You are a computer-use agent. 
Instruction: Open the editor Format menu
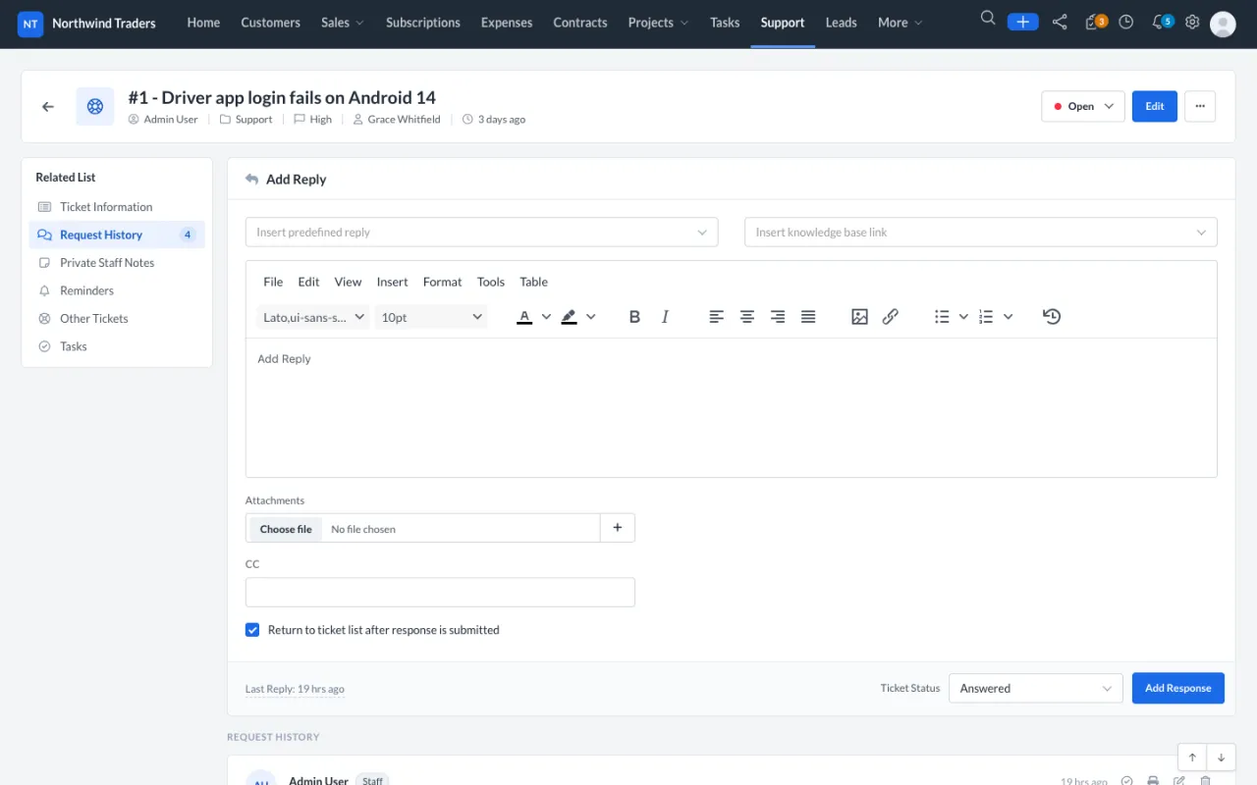coord(442,282)
